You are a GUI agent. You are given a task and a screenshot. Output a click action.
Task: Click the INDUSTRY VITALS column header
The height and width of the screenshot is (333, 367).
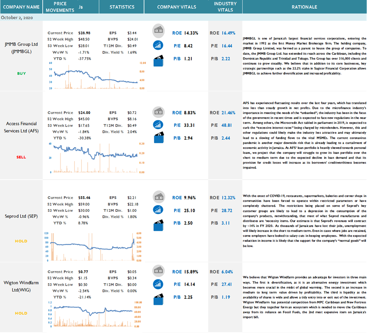[225, 7]
